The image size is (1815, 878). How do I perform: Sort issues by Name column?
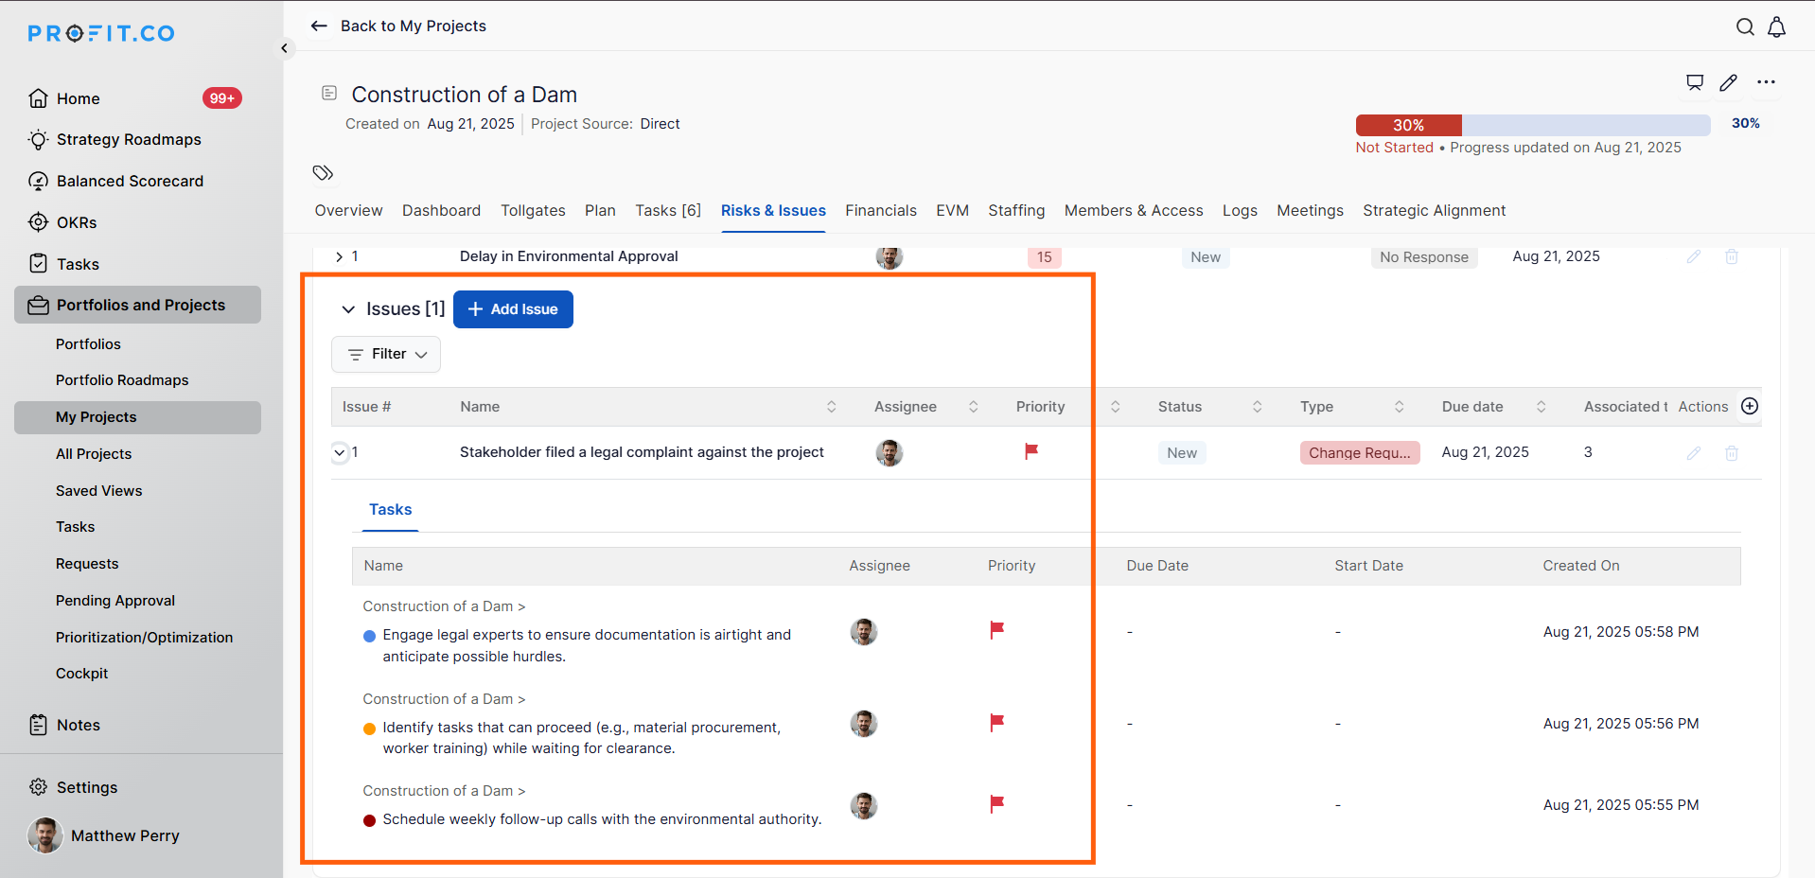[831, 407]
